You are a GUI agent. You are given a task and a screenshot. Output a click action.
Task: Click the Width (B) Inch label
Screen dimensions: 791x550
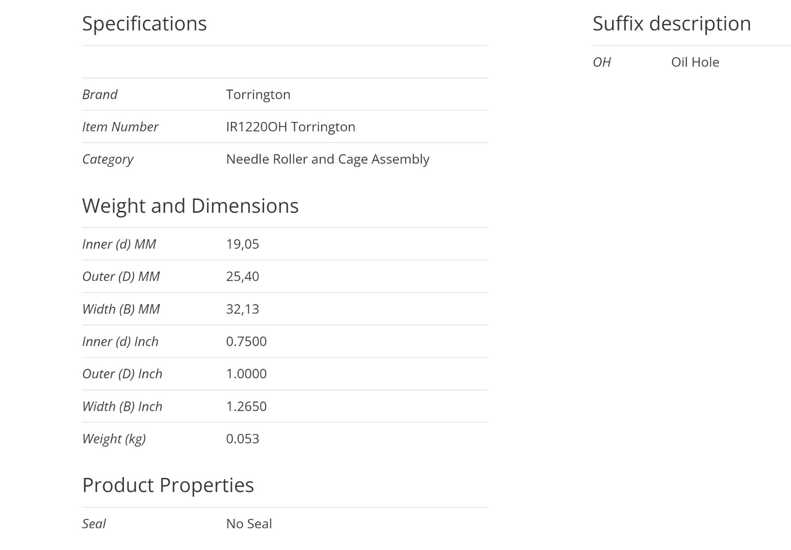122,406
